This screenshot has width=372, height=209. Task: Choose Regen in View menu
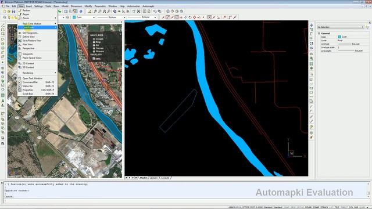[37, 14]
